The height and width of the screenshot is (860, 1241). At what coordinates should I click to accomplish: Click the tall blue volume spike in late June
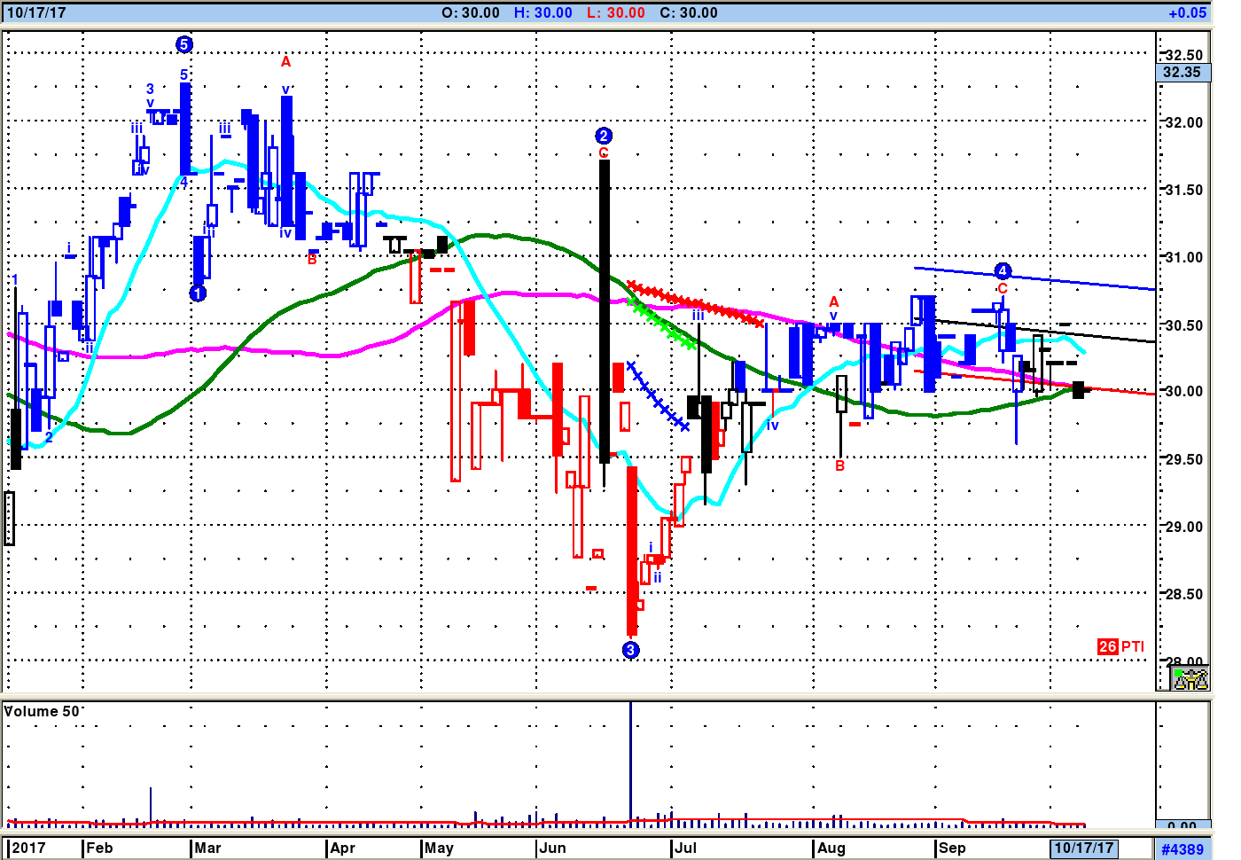(x=630, y=762)
